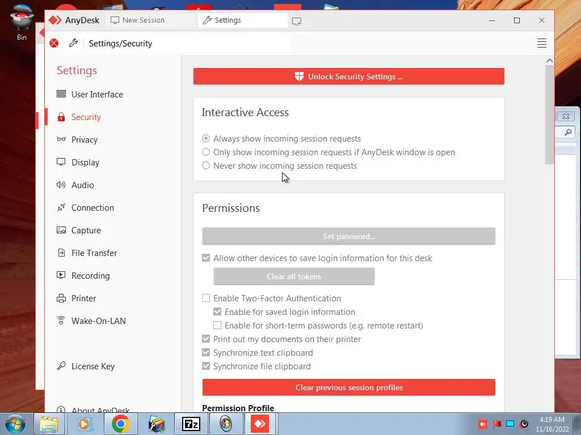
Task: Select Never show incoming session requests
Action: pos(206,166)
